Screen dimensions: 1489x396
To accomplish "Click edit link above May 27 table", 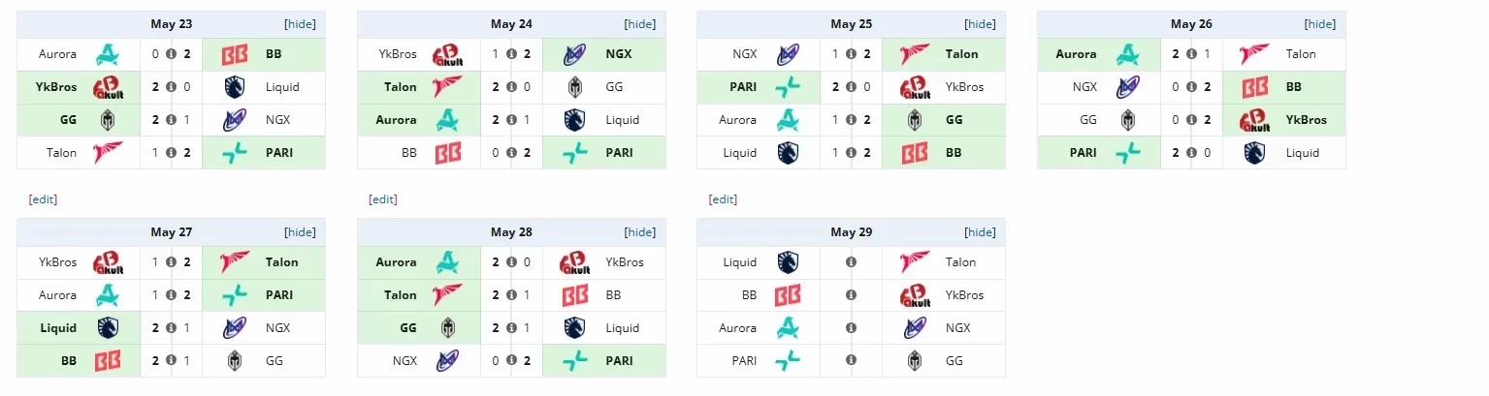I will point(43,199).
